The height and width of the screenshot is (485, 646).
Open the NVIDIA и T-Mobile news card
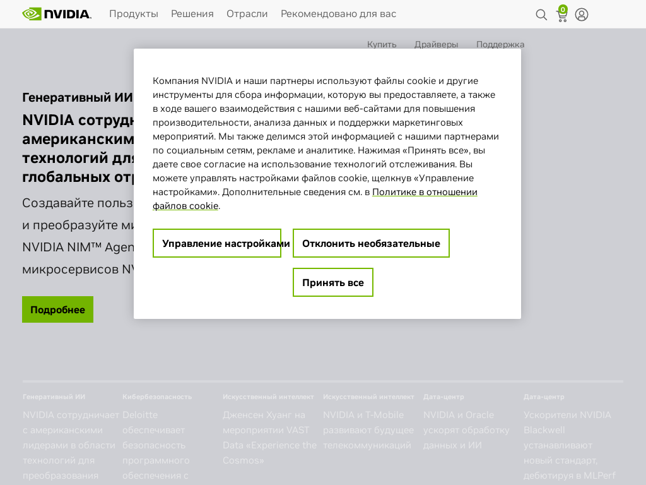click(368, 421)
